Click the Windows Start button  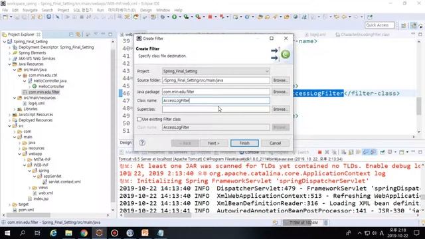click(7, 233)
